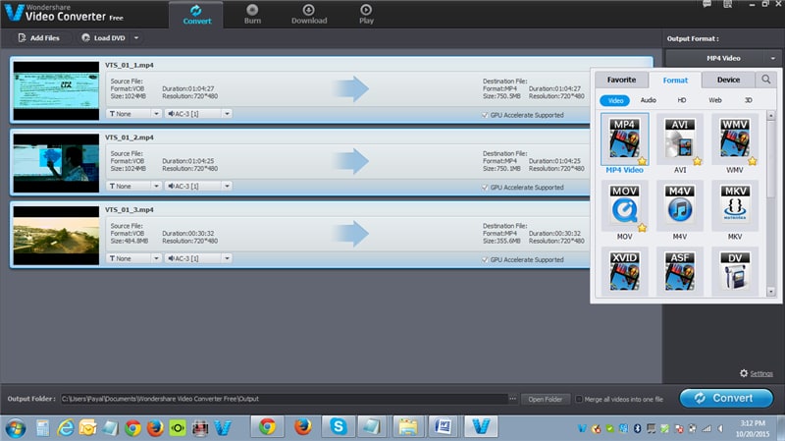Expand the Load DVD dropdown arrow
The width and height of the screenshot is (785, 441).
tap(136, 38)
